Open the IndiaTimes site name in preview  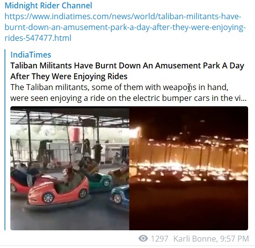pyautogui.click(x=31, y=55)
